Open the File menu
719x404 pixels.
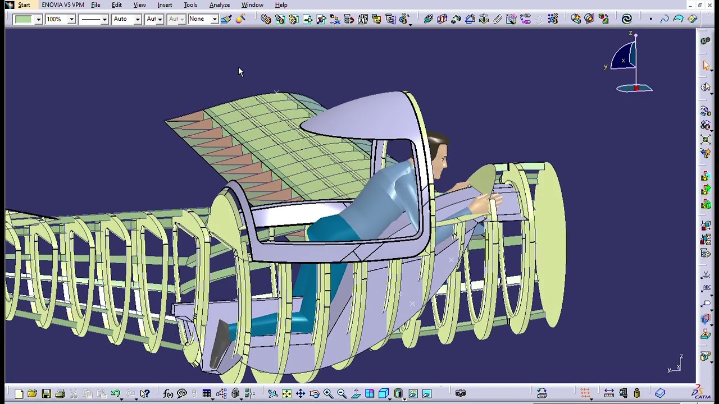(95, 5)
